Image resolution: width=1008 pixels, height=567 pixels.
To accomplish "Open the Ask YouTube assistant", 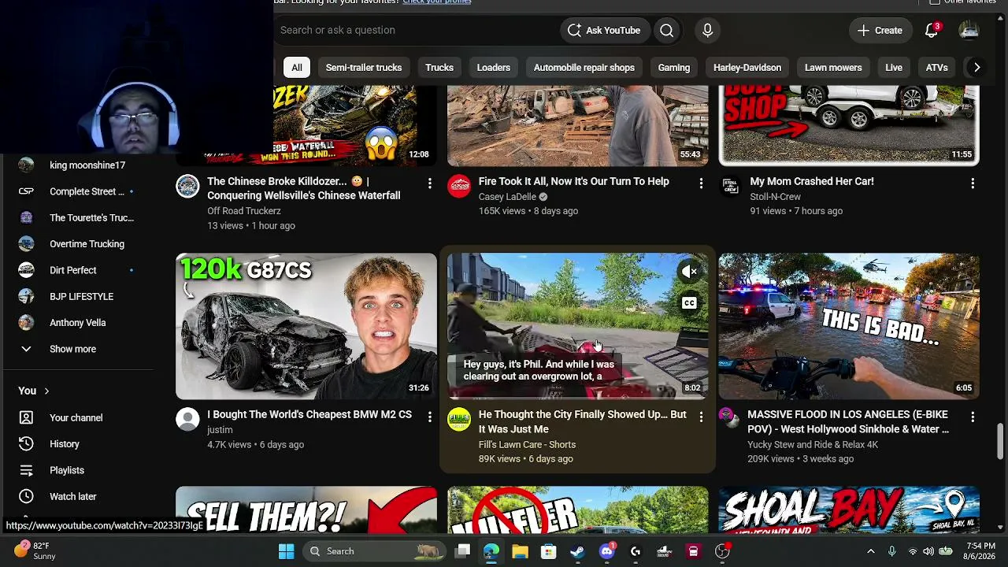I will coord(604,30).
